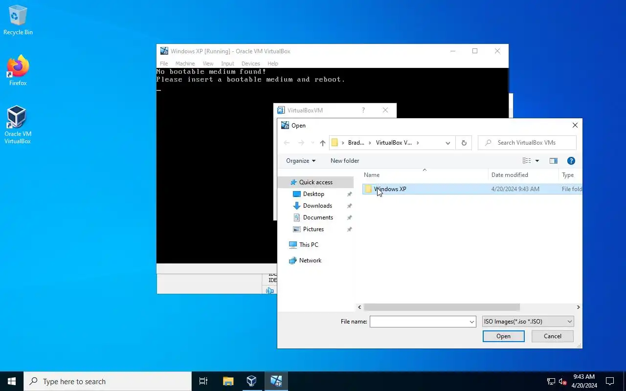Click the Cancel button
The image size is (626, 391).
[553, 336]
